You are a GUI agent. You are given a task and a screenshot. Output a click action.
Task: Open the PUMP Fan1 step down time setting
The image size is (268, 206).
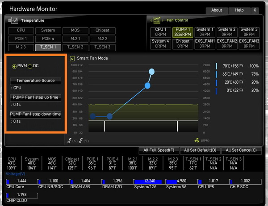(36, 114)
